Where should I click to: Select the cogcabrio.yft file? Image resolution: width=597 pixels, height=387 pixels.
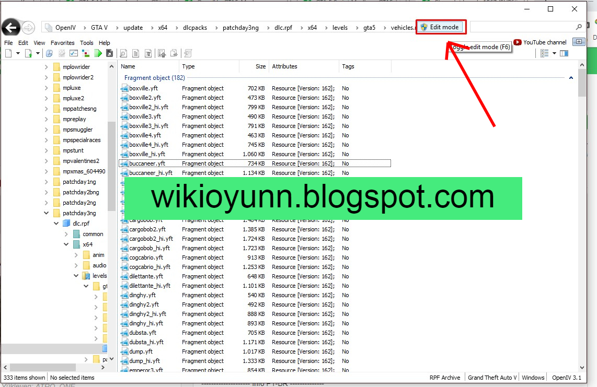point(146,257)
